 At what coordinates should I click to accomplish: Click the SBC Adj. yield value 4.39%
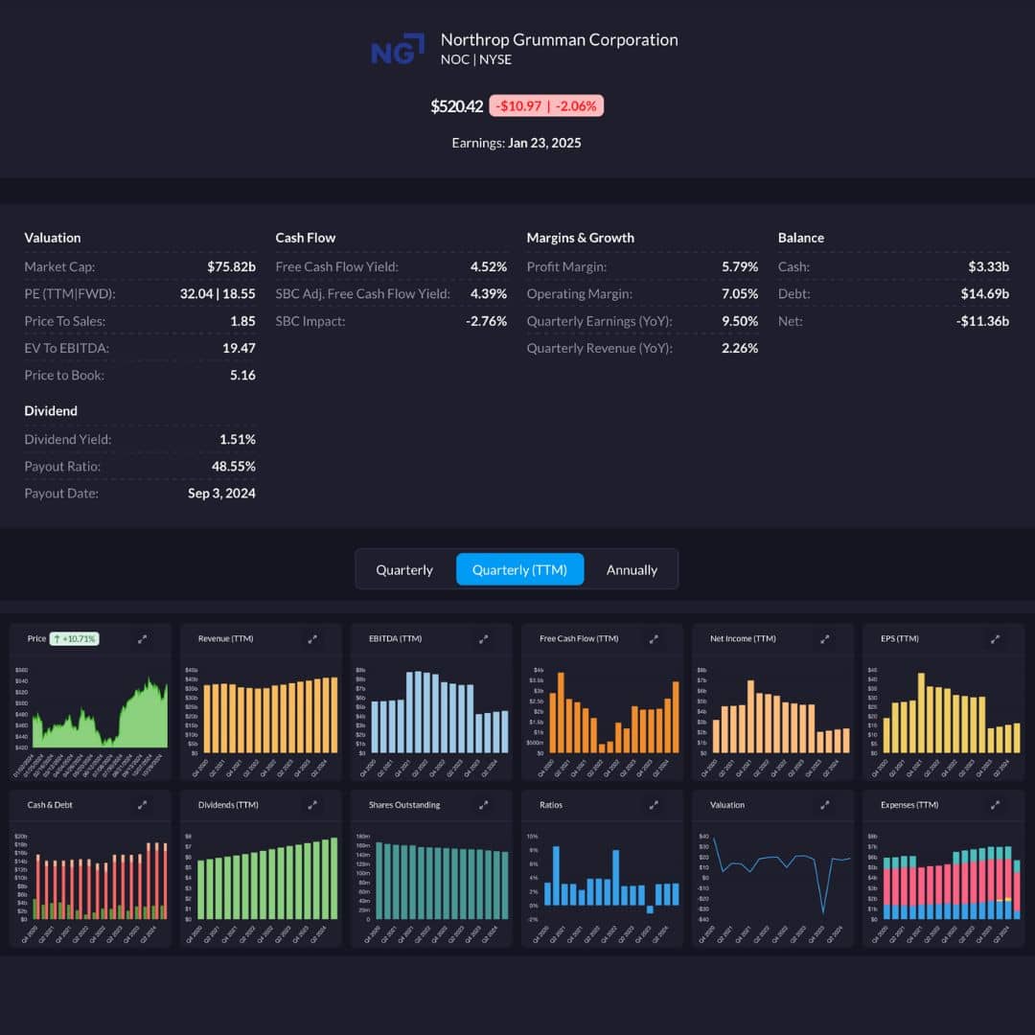[489, 294]
